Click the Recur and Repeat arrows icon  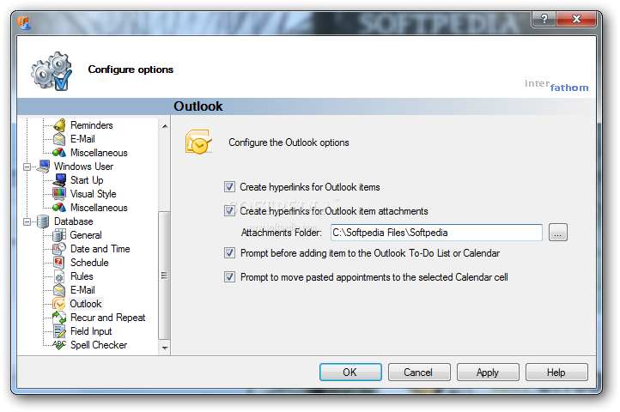[x=59, y=318]
